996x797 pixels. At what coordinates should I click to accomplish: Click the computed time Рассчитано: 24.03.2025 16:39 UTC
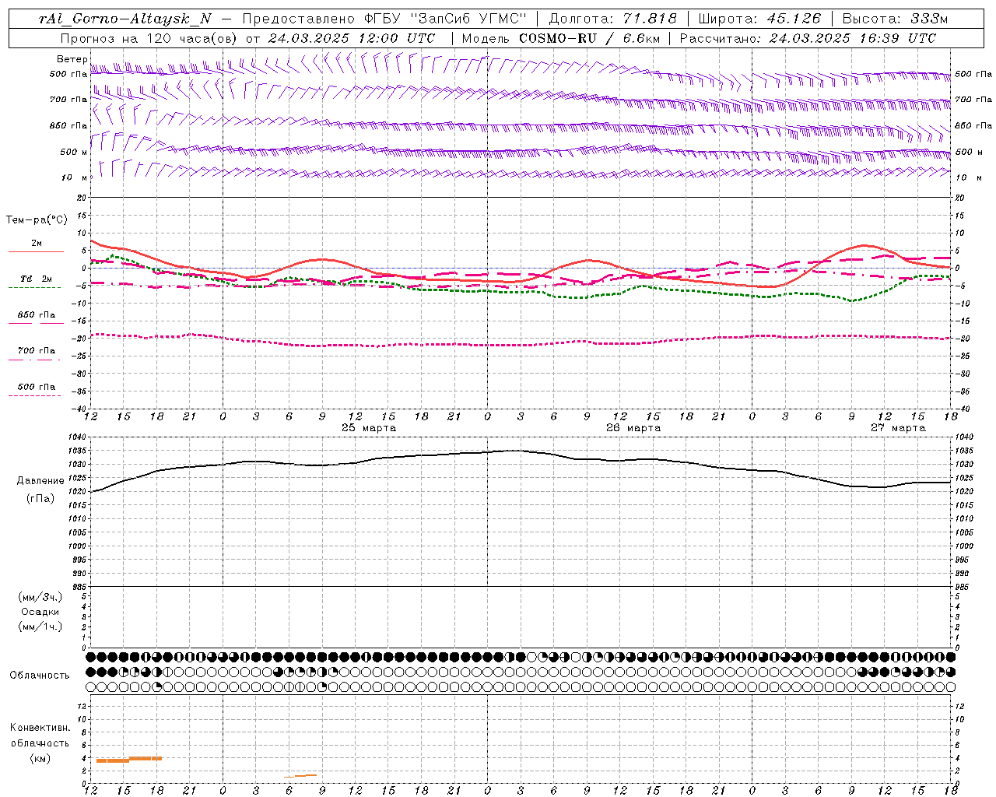(x=808, y=38)
